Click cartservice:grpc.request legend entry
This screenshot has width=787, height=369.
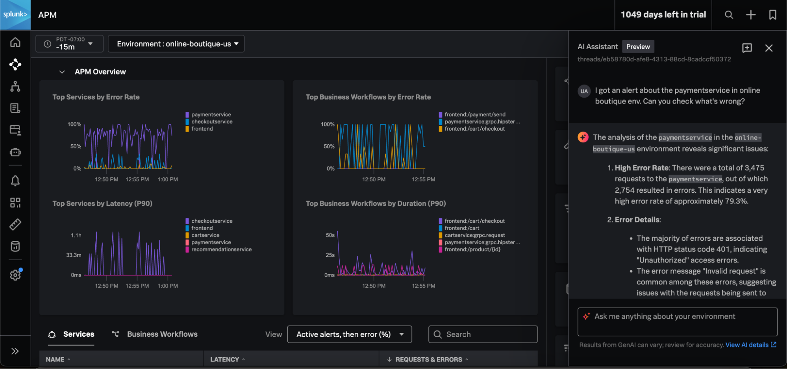click(475, 235)
